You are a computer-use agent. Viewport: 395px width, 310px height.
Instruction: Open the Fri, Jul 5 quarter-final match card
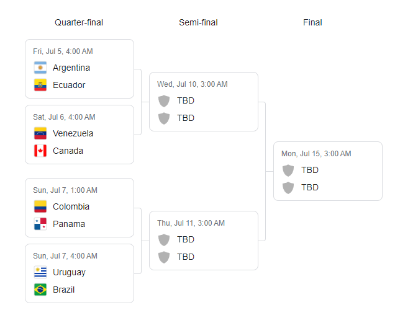[79, 69]
